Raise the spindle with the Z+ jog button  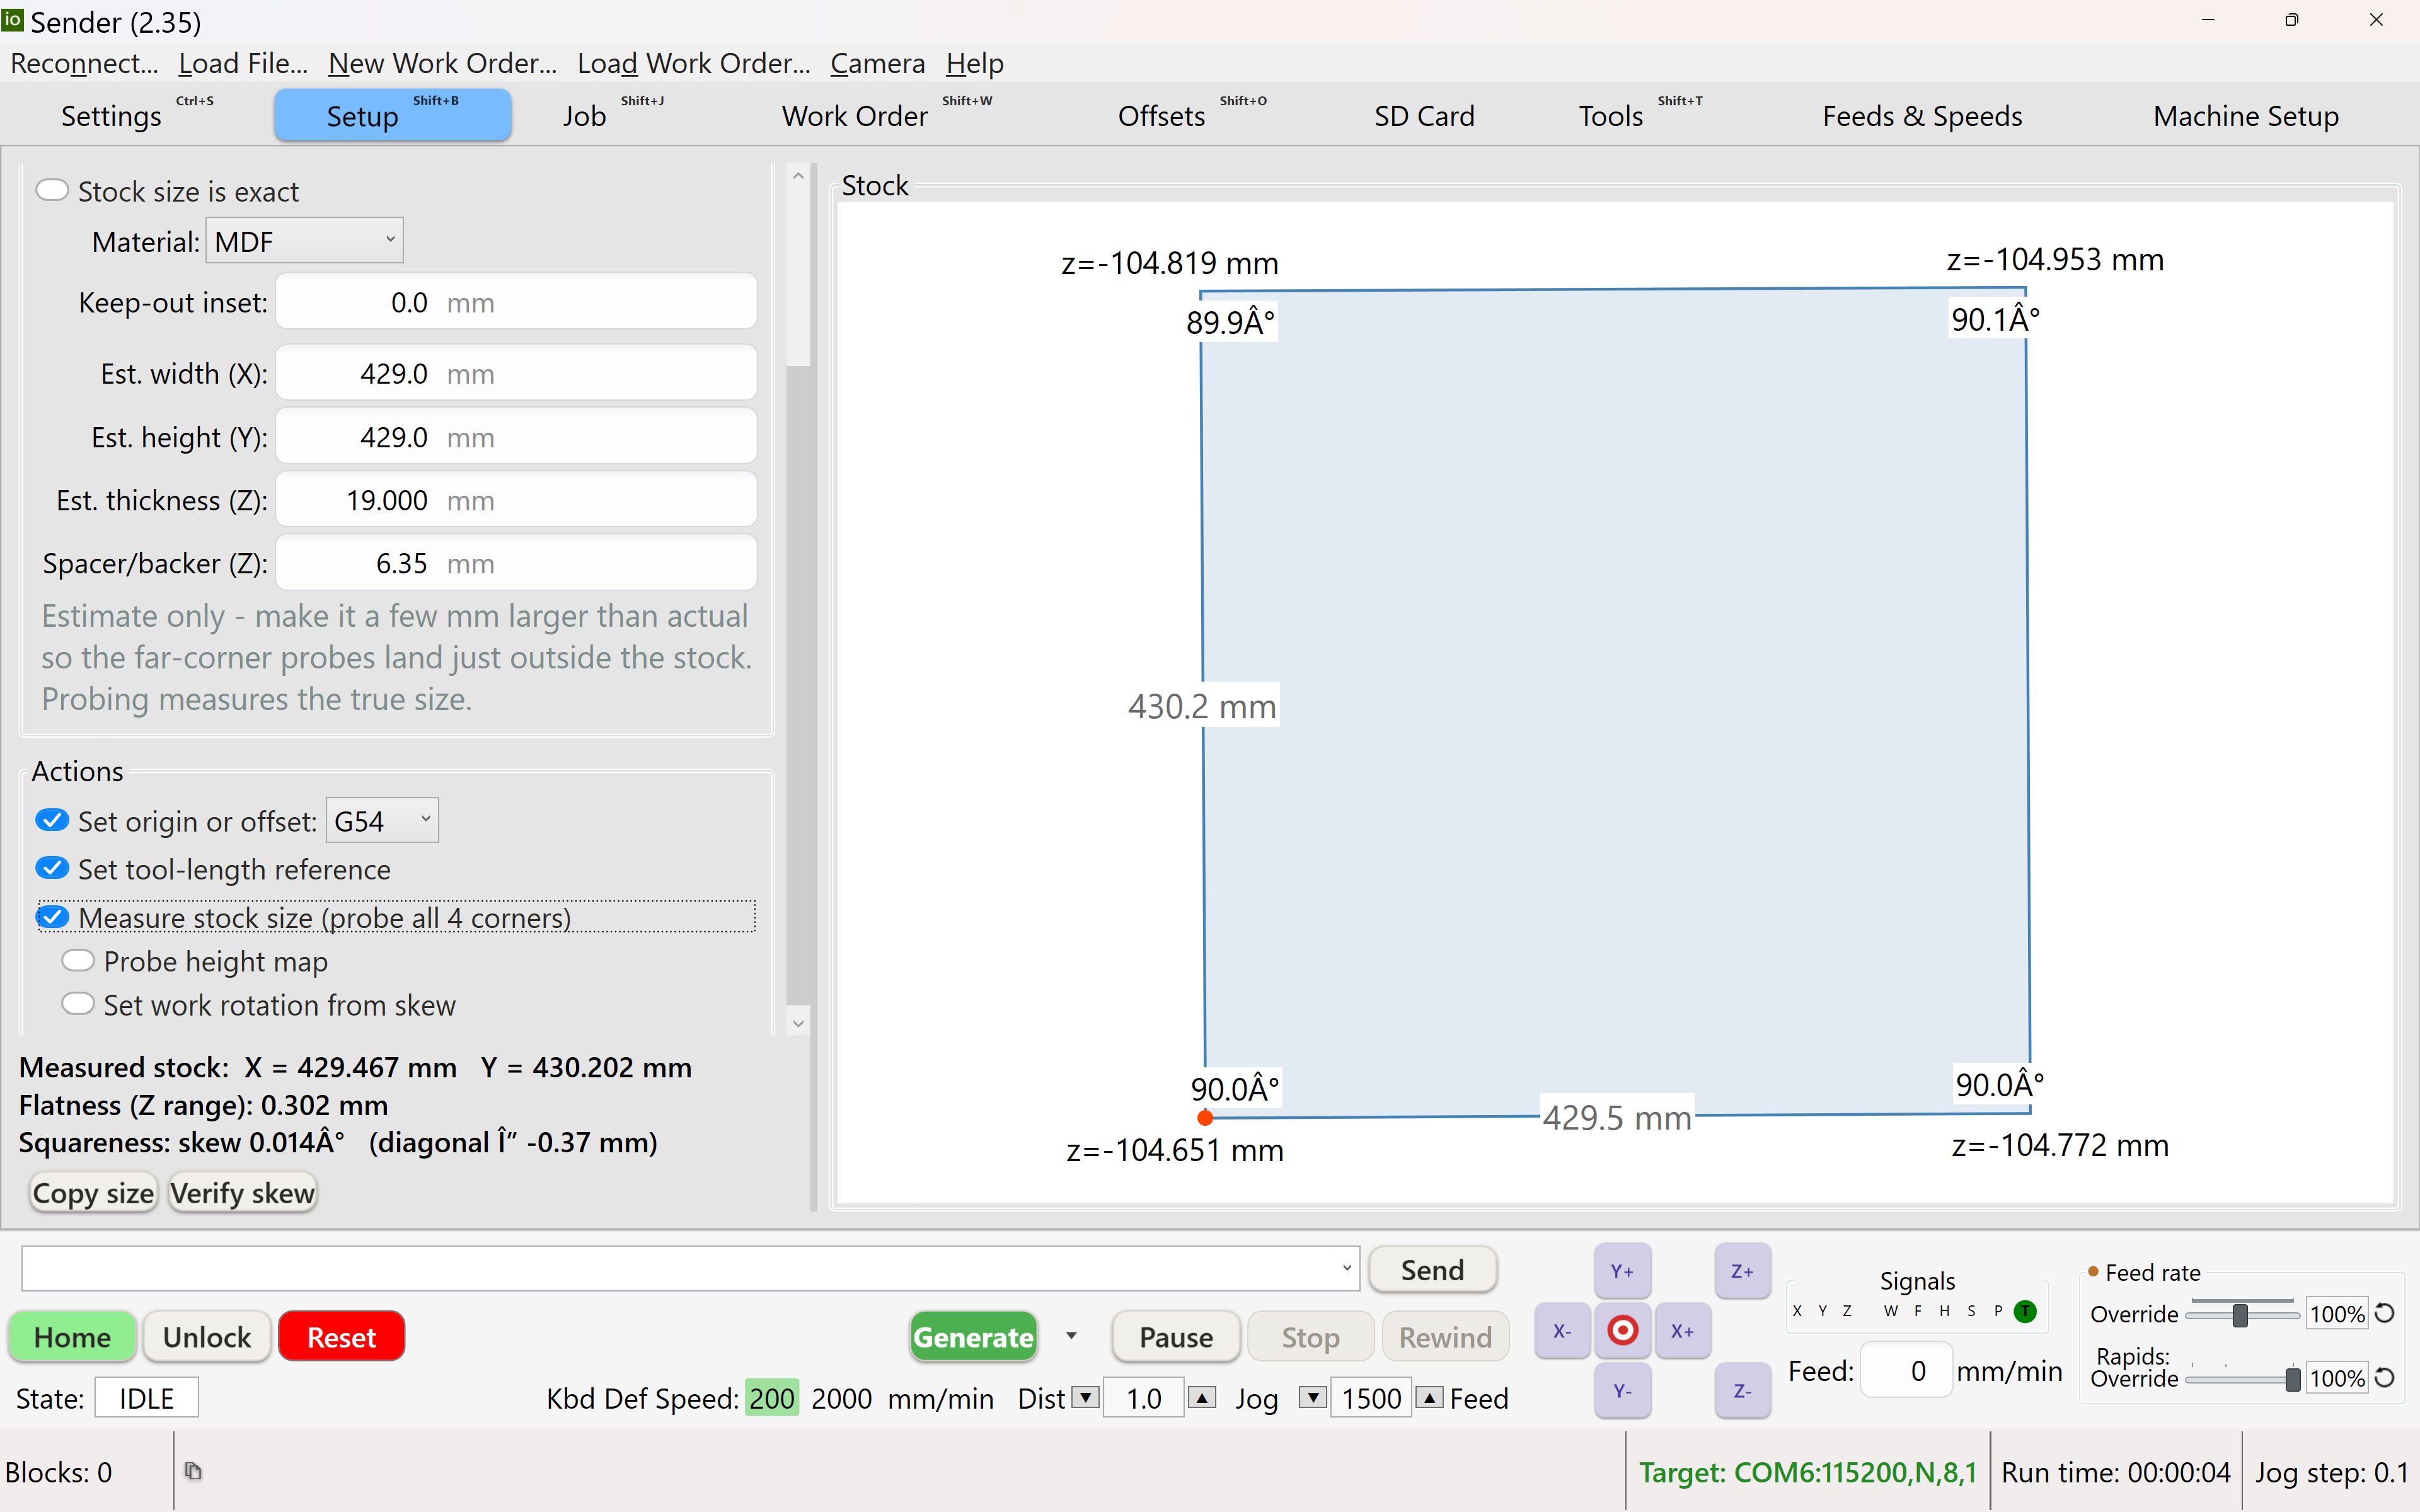pos(1742,1271)
